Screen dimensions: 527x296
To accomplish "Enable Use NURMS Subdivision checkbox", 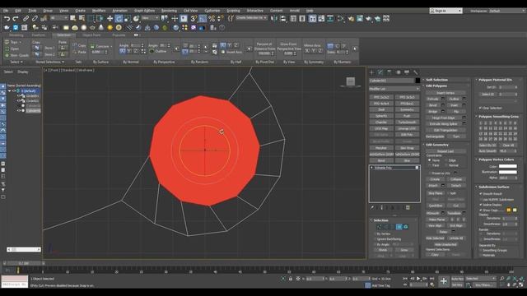I will tap(481, 199).
